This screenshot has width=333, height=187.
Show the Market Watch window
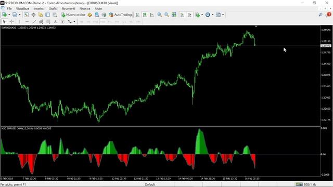tap(26, 15)
